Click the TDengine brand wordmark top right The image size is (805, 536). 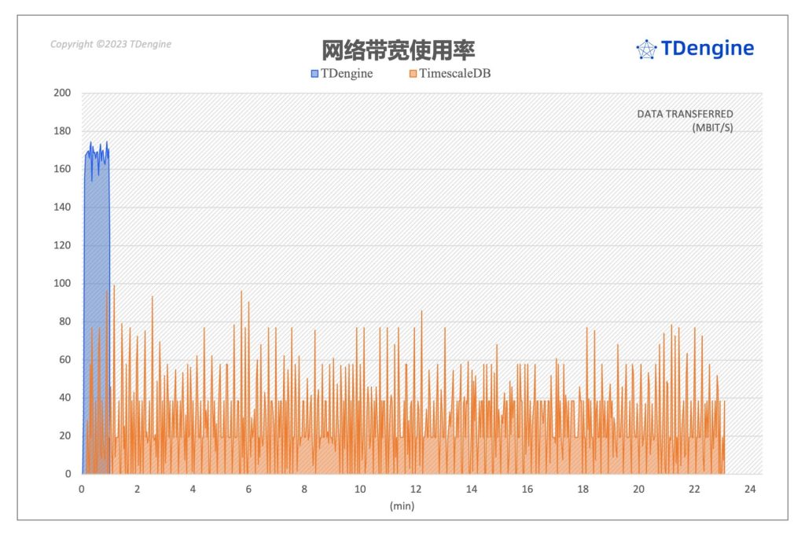point(706,49)
